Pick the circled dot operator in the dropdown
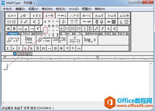This screenshot has height=111, width=155. tap(57, 26)
